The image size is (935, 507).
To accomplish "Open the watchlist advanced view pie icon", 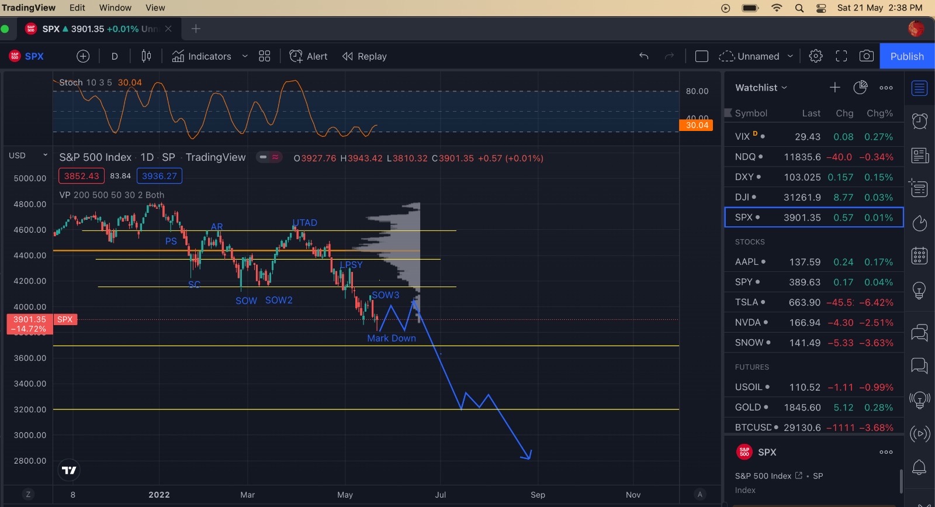I will point(860,88).
